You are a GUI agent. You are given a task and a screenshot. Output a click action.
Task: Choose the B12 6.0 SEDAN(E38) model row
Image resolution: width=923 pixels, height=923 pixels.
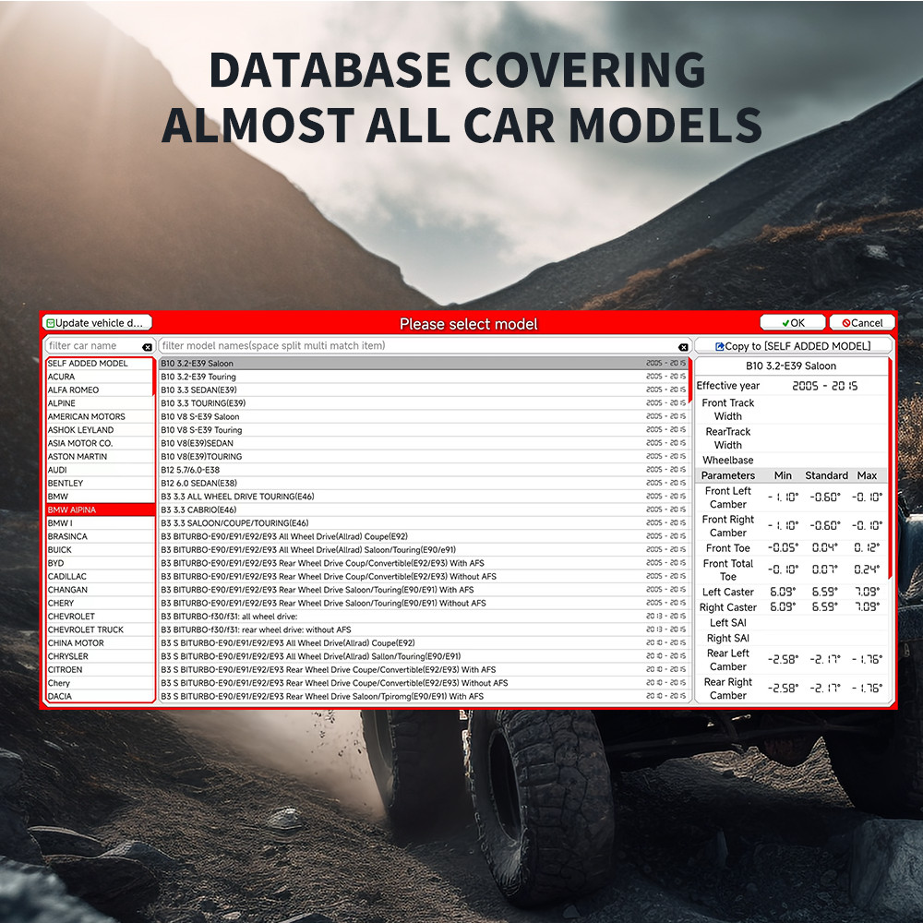[201, 483]
